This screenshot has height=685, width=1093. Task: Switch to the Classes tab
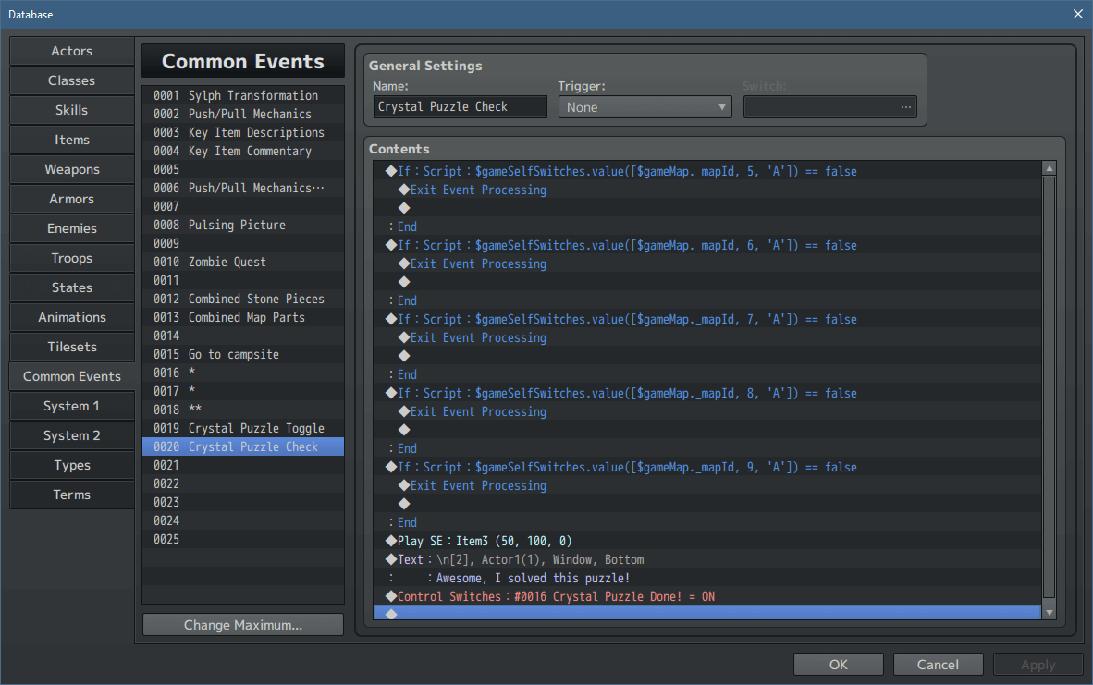click(x=72, y=80)
